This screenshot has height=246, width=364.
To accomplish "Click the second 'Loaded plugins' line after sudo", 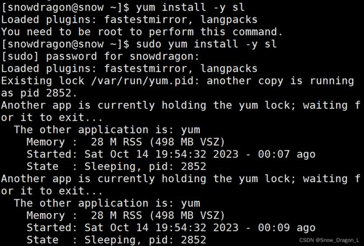I will click(129, 69).
